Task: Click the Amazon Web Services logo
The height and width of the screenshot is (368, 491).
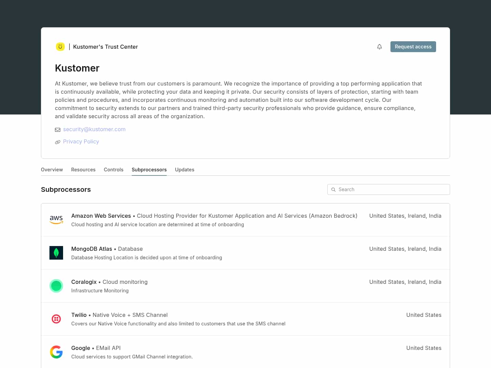Action: pyautogui.click(x=56, y=220)
